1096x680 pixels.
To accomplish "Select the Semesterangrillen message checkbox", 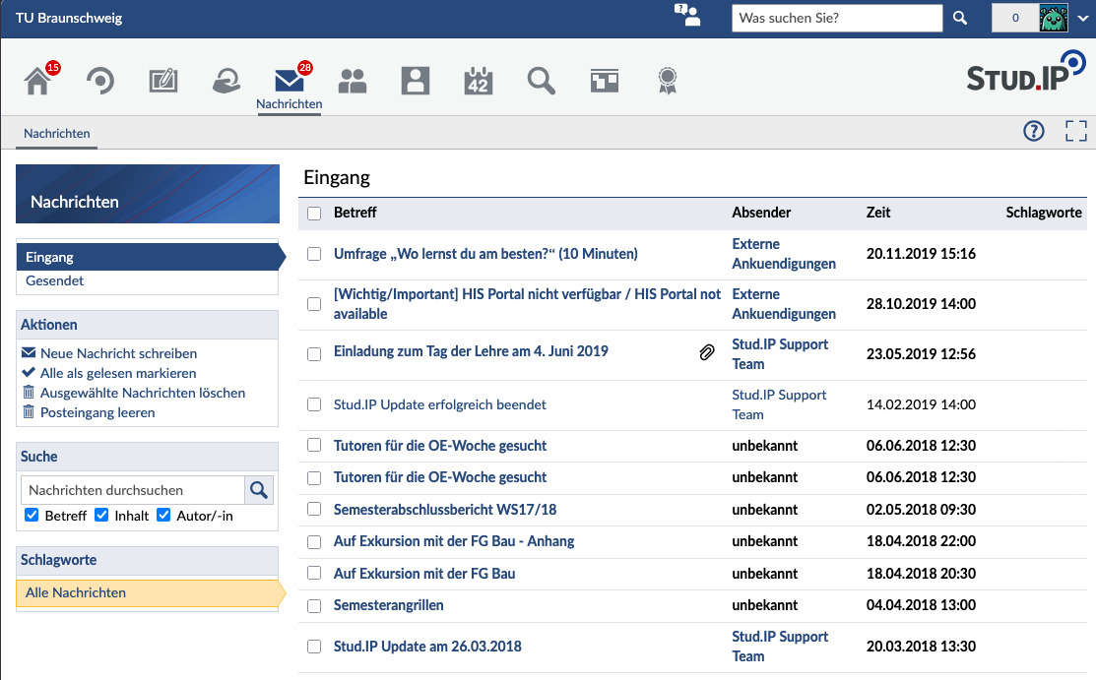I will [x=314, y=606].
